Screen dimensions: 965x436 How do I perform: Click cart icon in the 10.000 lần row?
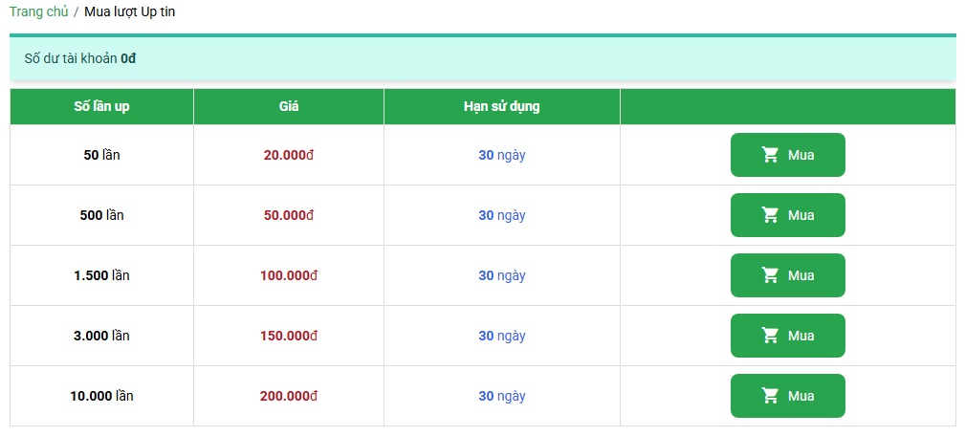770,396
